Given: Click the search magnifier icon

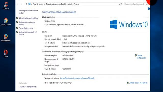Looking at the screenshot, I should click(147, 4).
